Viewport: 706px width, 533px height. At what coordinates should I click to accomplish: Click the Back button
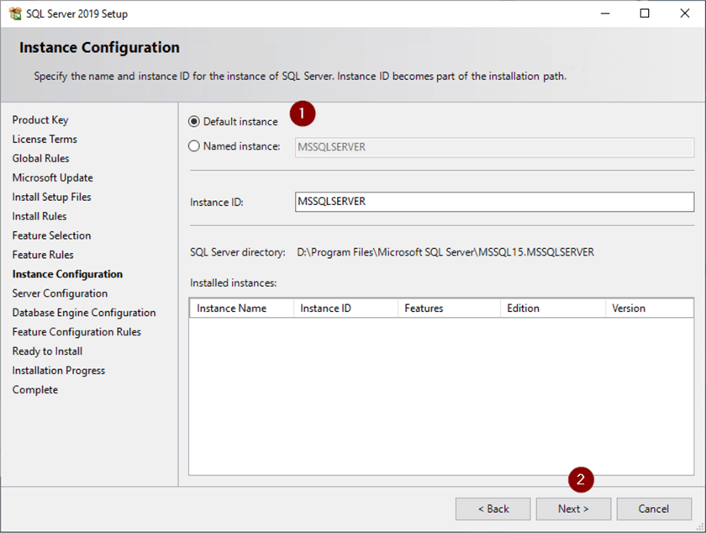click(493, 509)
